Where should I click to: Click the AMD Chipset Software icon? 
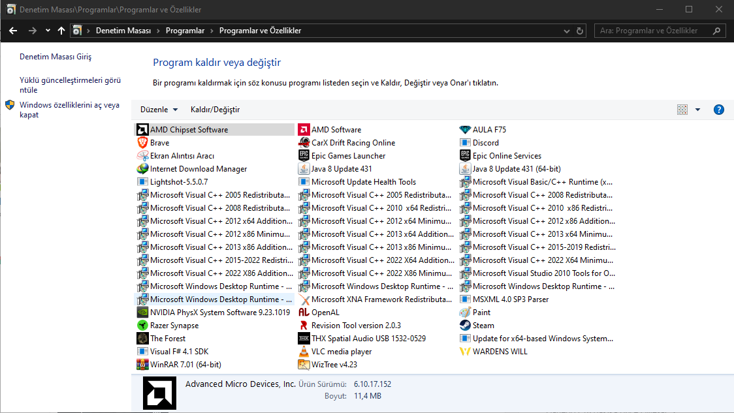142,130
